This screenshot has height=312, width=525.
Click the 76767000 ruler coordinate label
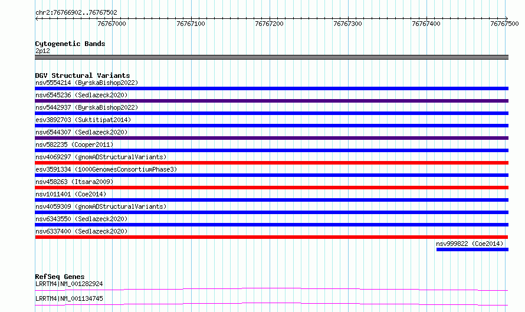(x=112, y=24)
